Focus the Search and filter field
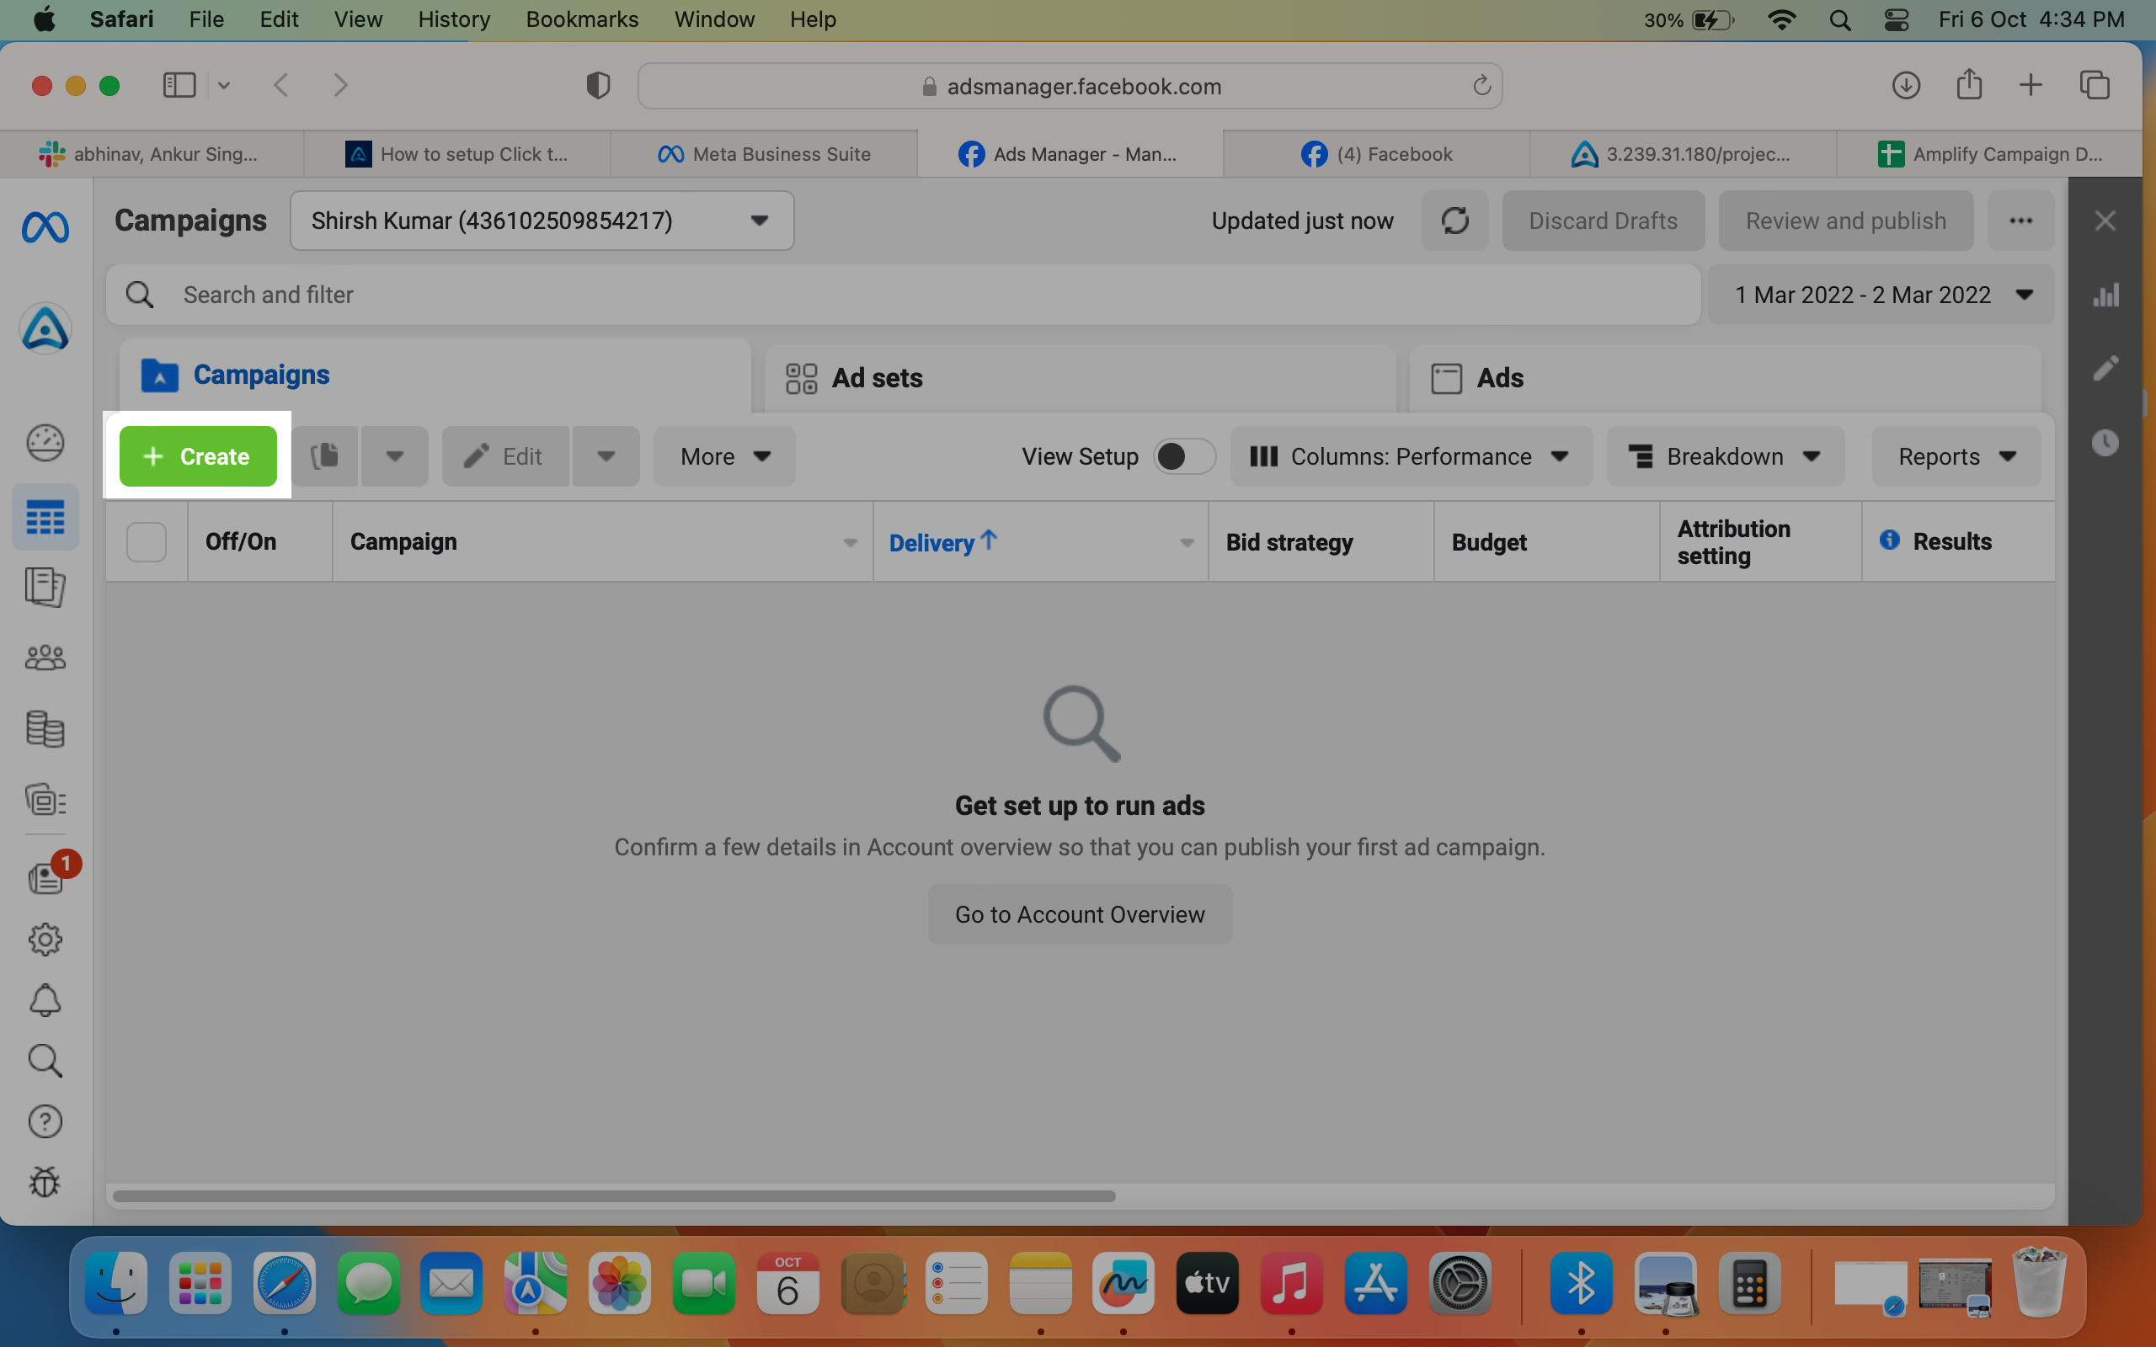 click(x=904, y=295)
